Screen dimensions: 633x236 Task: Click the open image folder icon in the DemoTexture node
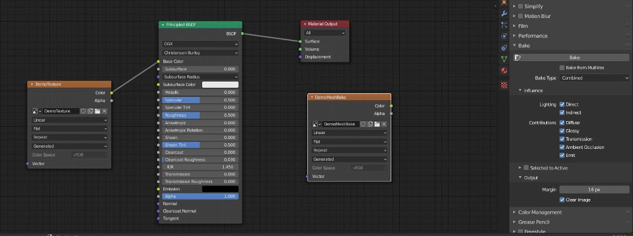97,111
